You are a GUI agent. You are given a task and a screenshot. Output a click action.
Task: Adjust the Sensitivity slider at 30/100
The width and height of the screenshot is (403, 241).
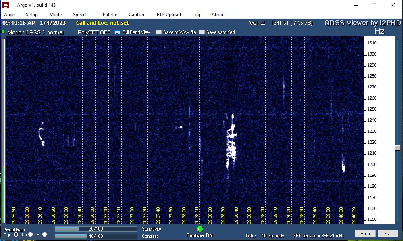(x=96, y=229)
